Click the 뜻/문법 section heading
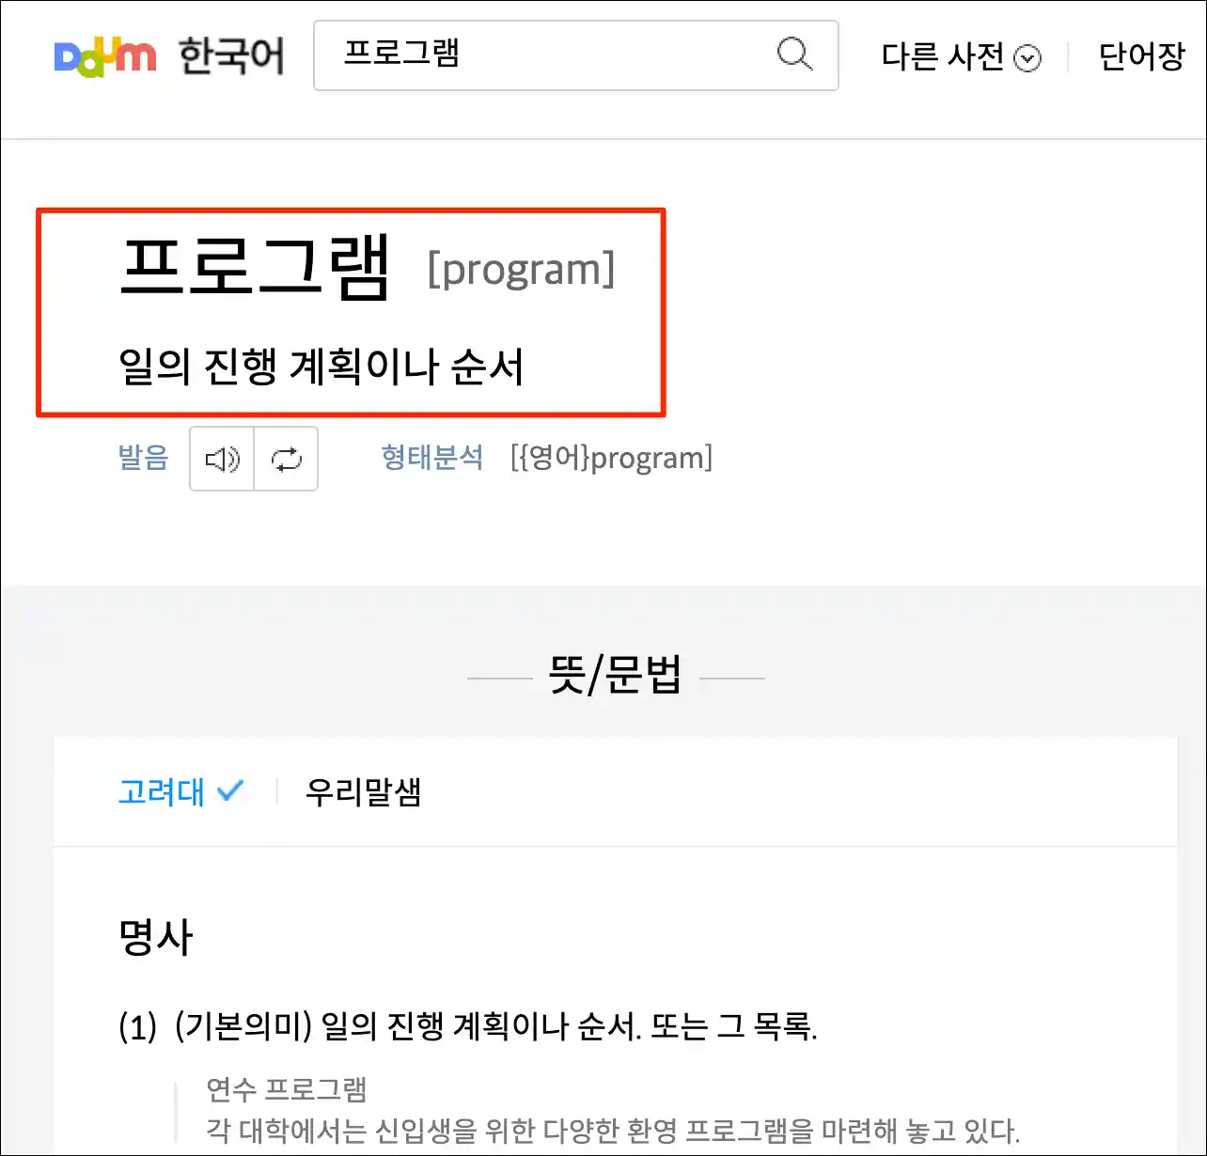 point(616,675)
